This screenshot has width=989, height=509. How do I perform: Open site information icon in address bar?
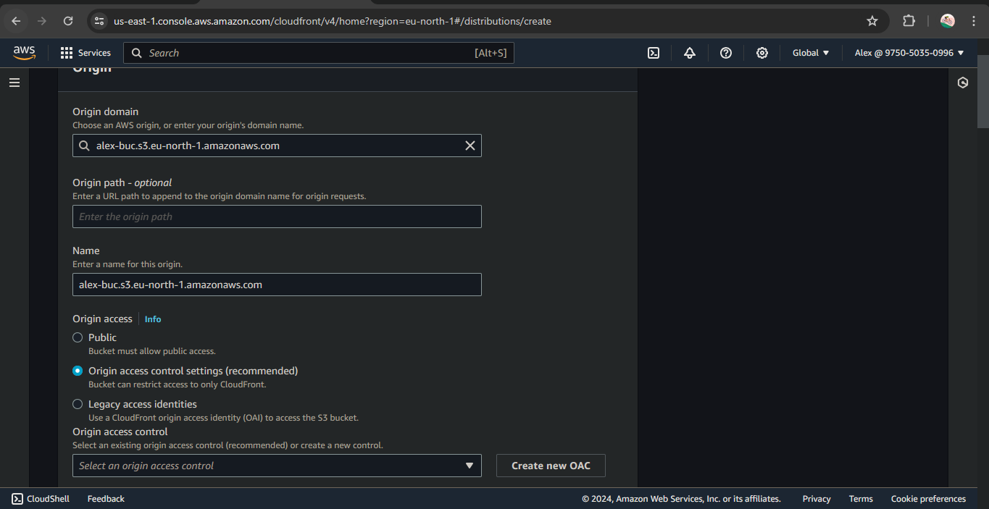[x=100, y=21]
